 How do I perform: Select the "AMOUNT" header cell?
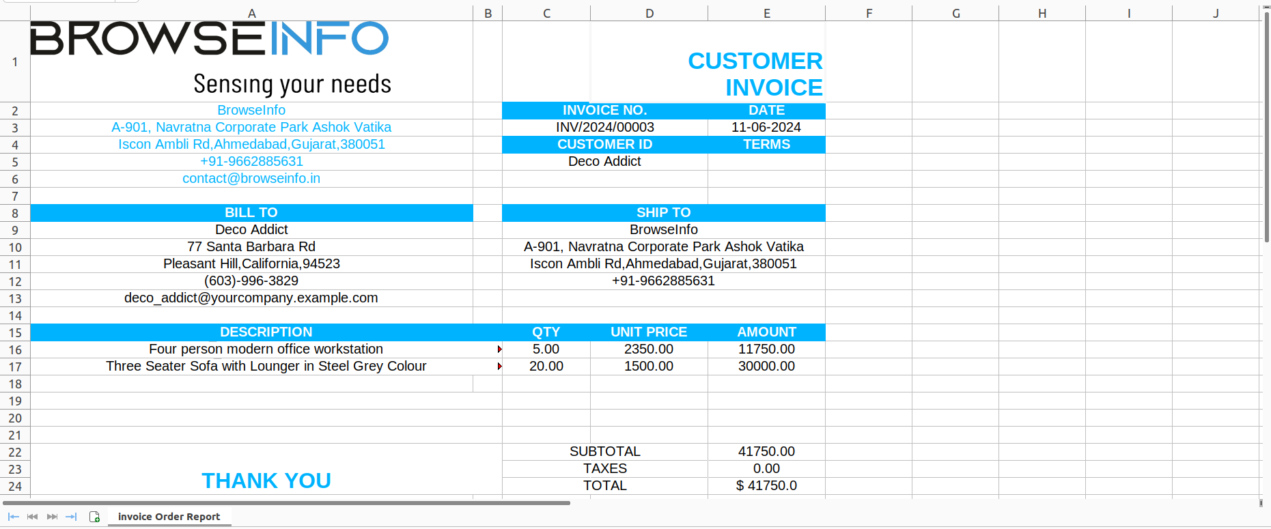coord(766,332)
